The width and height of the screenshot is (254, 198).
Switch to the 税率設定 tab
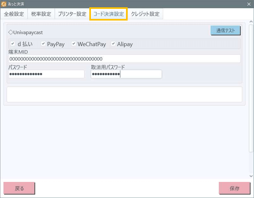point(41,14)
